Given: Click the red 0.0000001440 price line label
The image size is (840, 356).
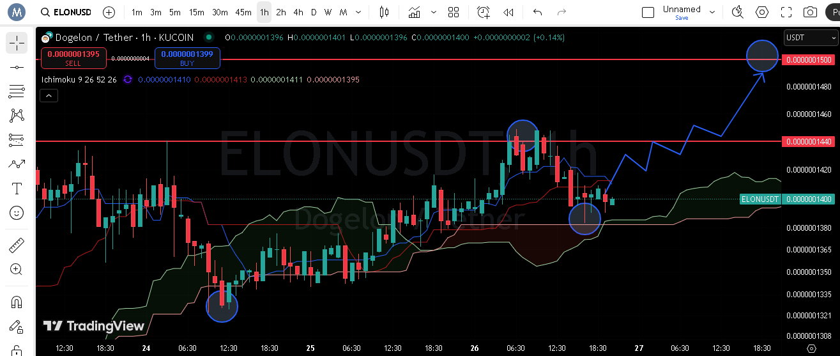Looking at the screenshot, I should pos(809,141).
